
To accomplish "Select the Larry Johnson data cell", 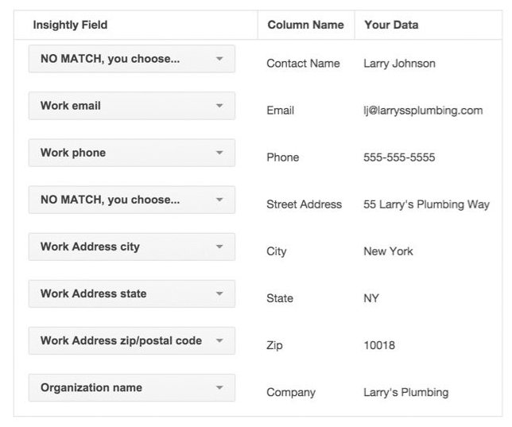I will click(399, 64).
